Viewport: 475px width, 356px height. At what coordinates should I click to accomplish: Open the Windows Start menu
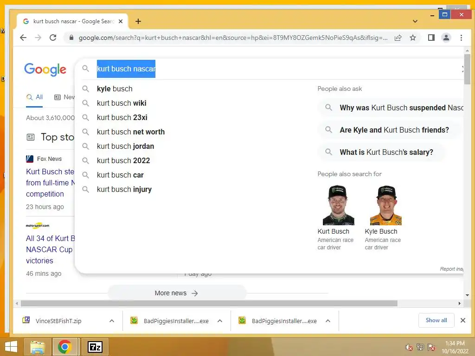[11, 347]
